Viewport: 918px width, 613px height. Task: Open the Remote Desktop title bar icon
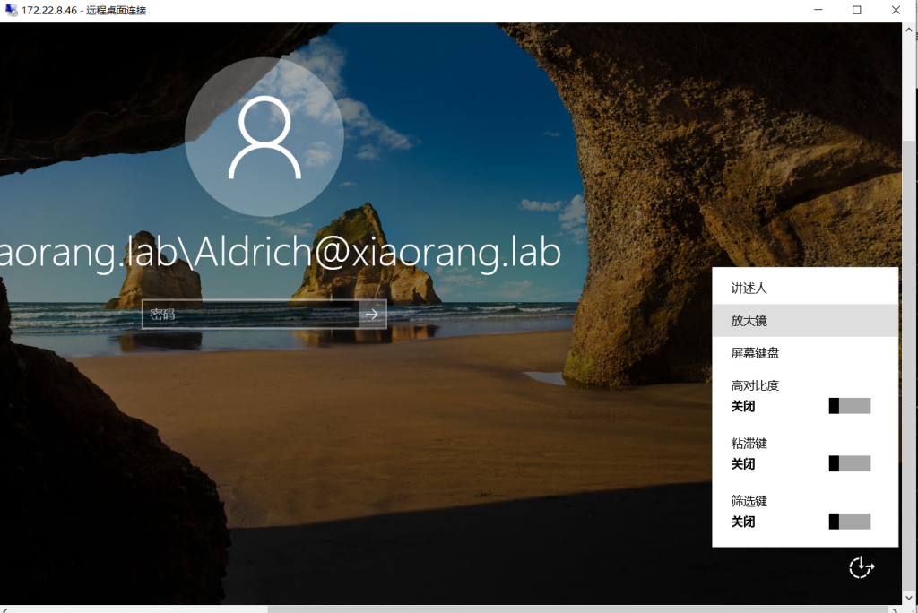[x=11, y=11]
